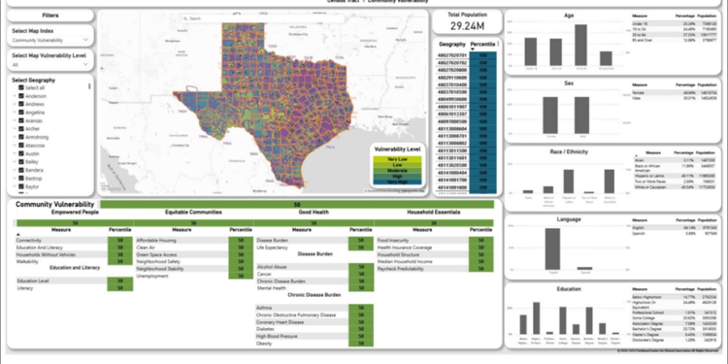Click in the map Search field

click(263, 18)
